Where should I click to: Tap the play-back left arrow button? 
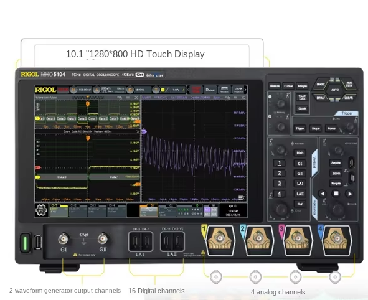[x=323, y=194]
